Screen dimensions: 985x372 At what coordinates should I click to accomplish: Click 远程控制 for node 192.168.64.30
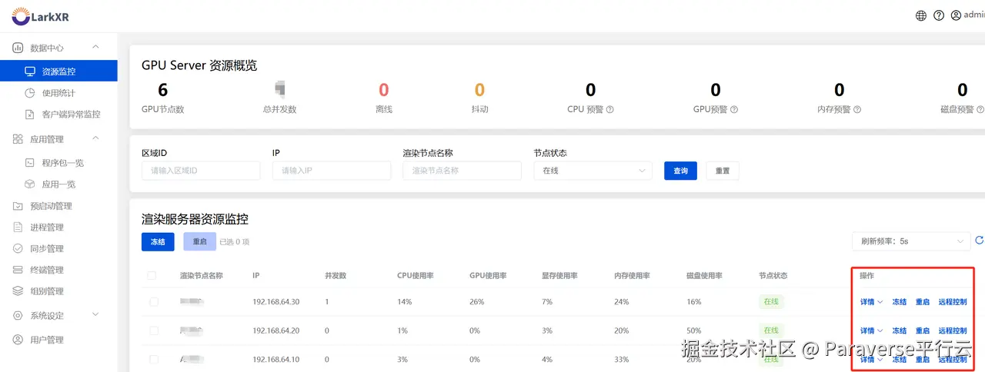click(953, 302)
